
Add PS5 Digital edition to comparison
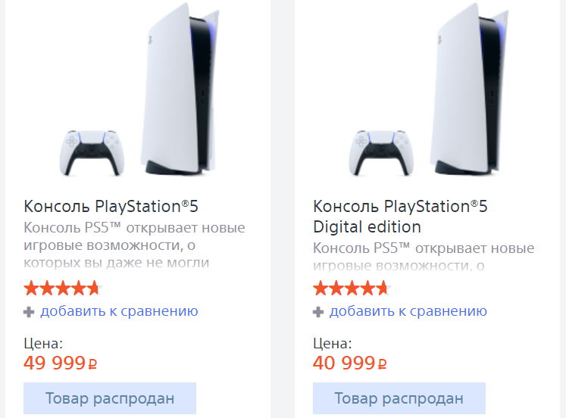click(408, 311)
